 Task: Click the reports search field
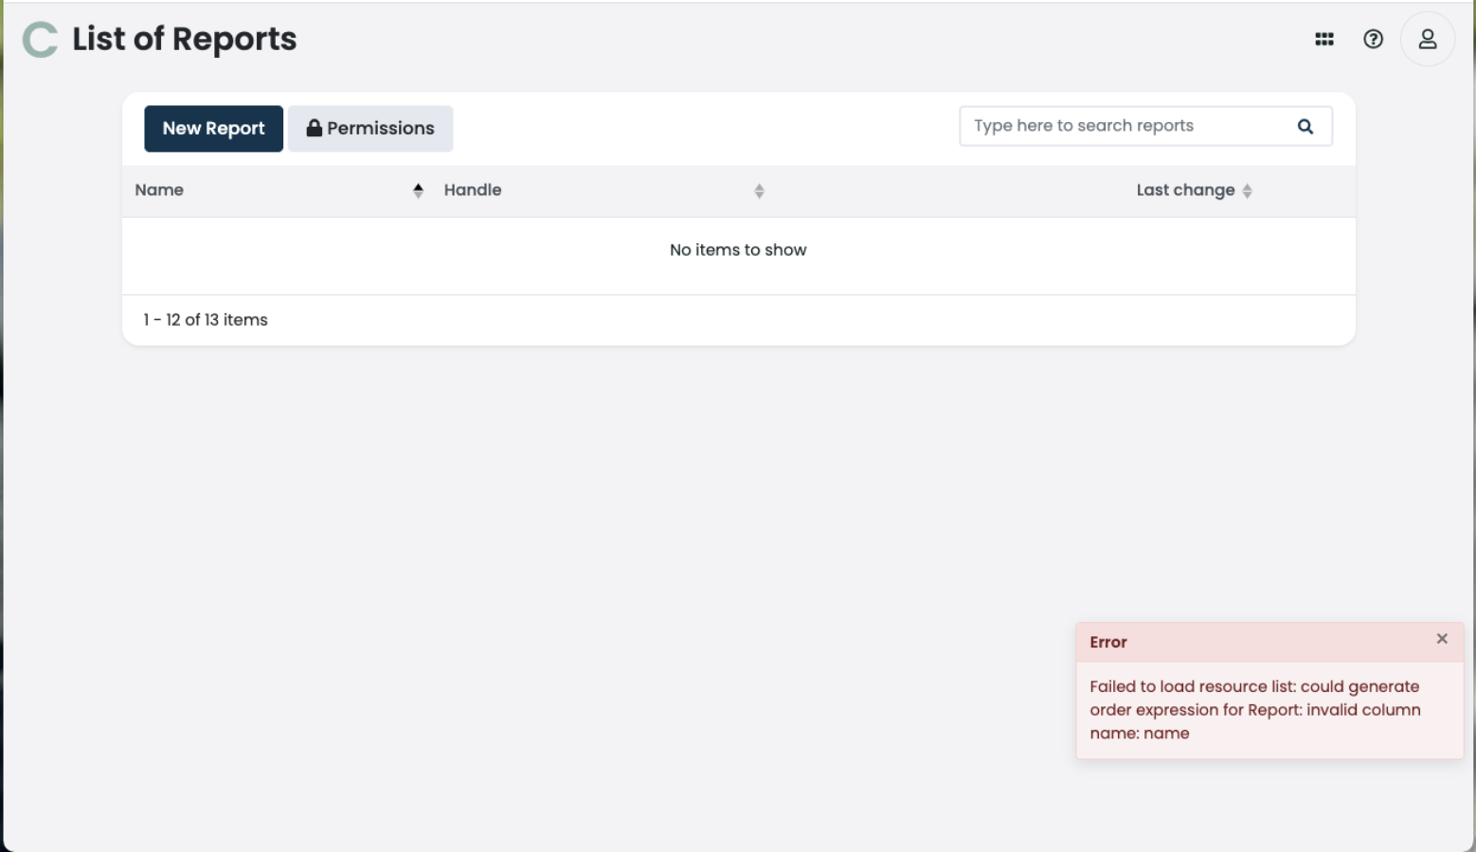click(x=1118, y=125)
